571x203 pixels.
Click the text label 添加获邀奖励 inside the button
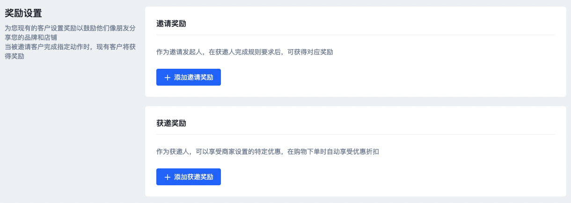coord(194,177)
